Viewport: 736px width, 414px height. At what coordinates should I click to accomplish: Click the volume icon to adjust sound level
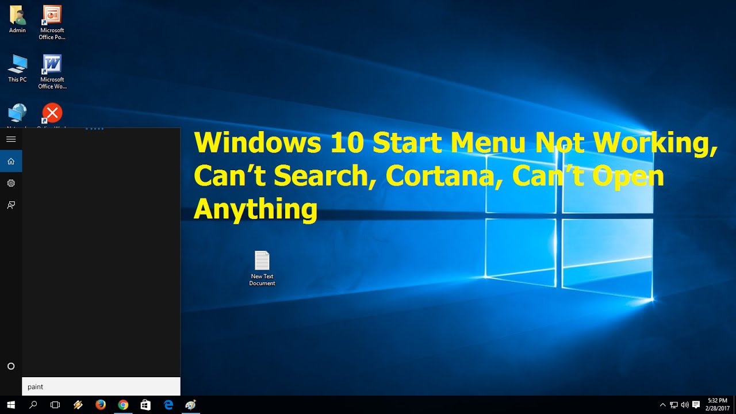(x=685, y=405)
